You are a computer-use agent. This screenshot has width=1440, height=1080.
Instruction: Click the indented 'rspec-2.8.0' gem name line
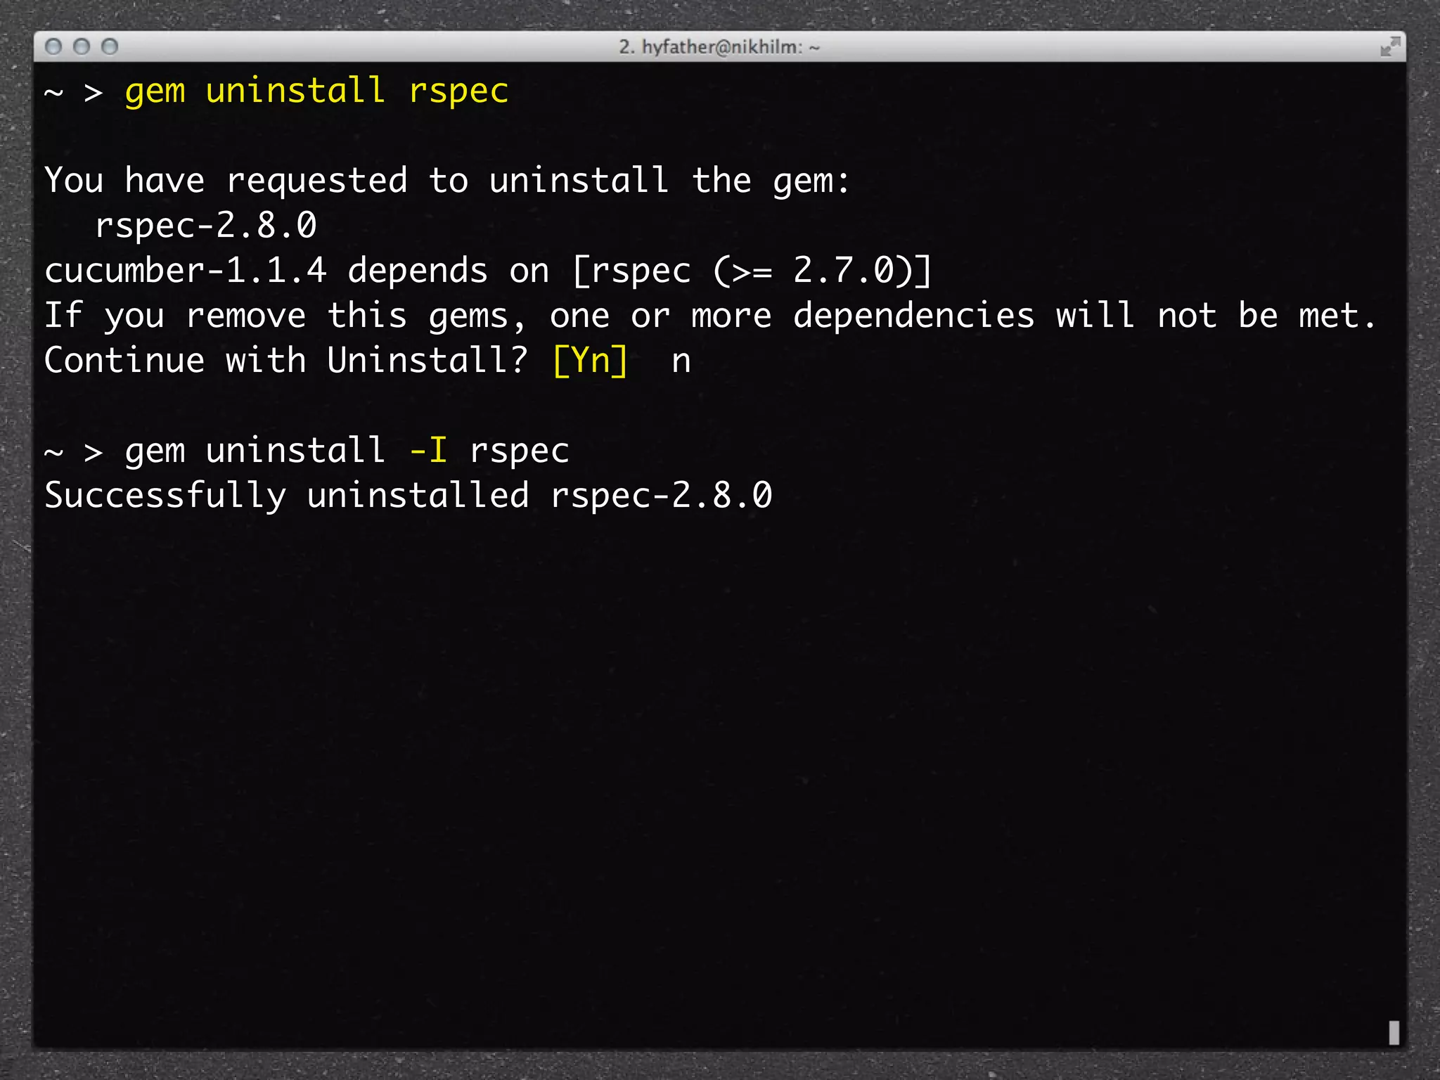click(x=206, y=226)
